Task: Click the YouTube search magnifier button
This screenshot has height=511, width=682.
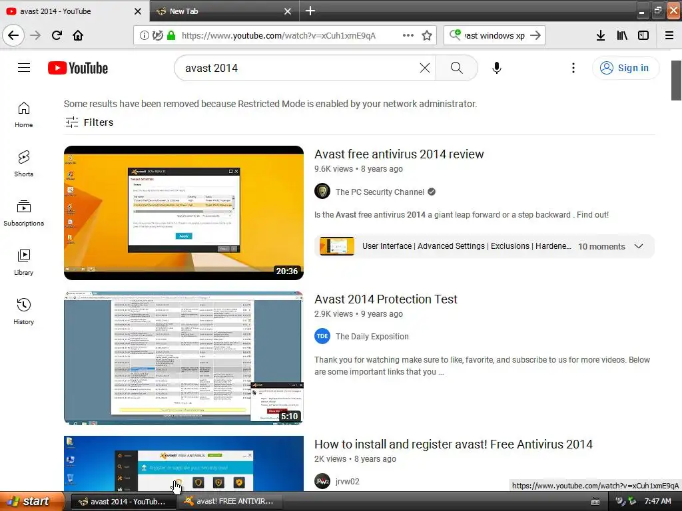Action: click(457, 68)
